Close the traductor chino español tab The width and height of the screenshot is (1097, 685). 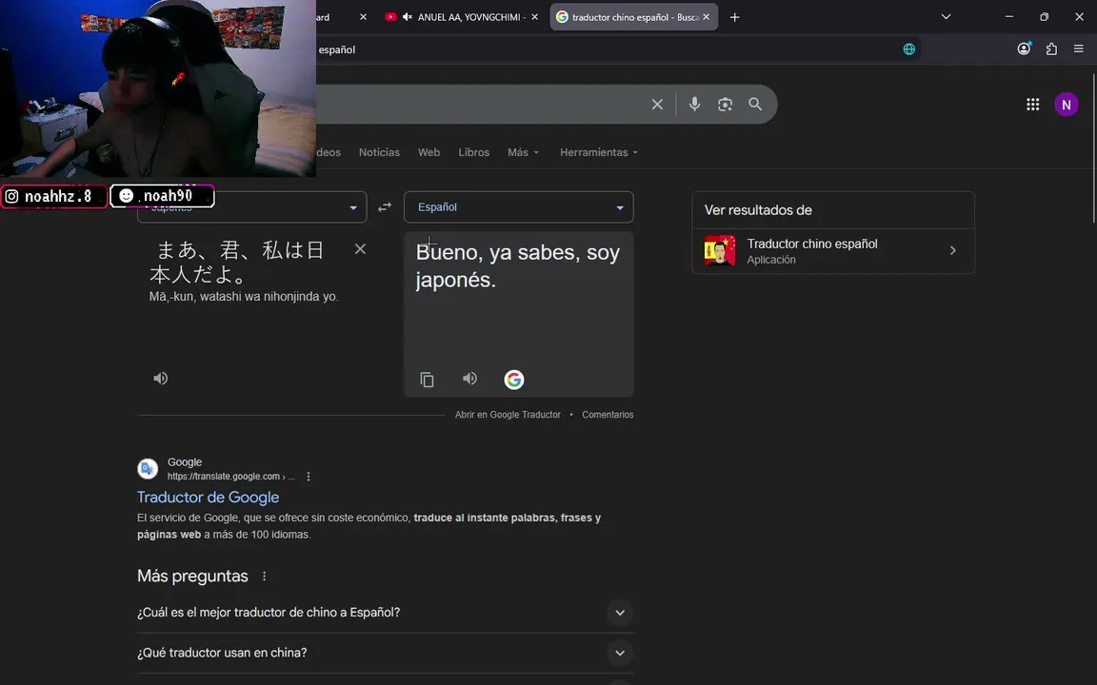click(706, 17)
